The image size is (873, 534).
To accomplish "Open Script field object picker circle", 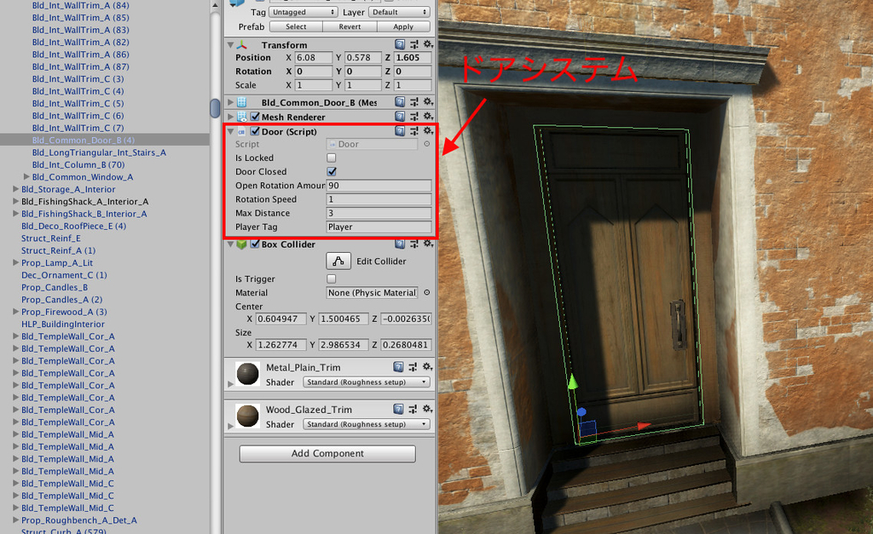I will pyautogui.click(x=427, y=144).
